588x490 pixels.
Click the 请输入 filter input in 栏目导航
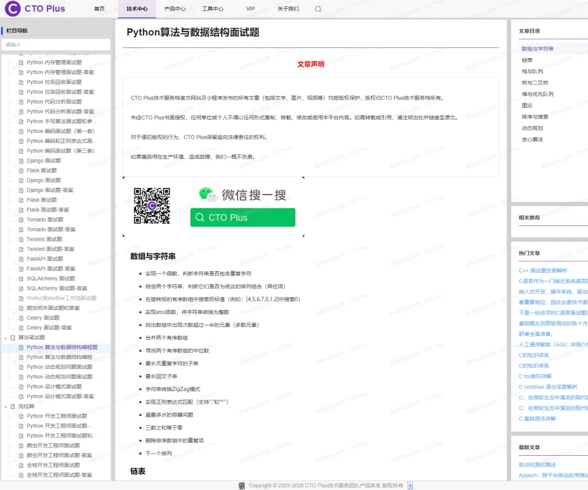(56, 45)
